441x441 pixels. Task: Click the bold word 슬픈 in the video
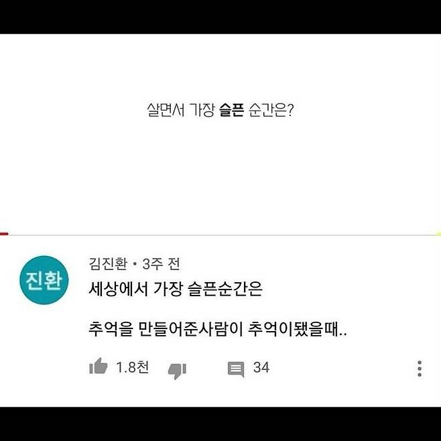coord(231,110)
